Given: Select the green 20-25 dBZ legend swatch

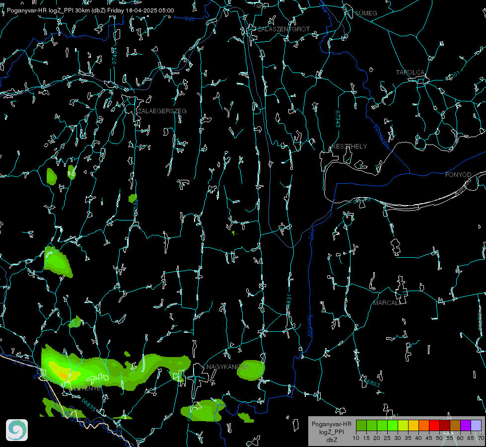Looking at the screenshot, I should pyautogui.click(x=382, y=426).
